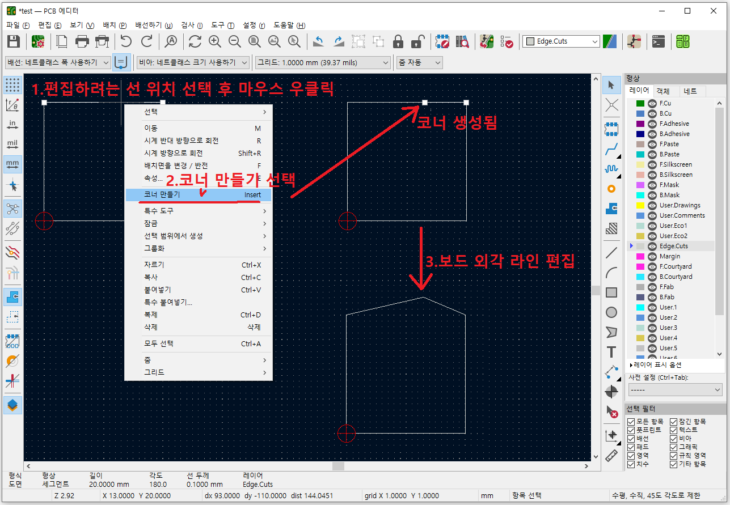Choose 모두 선택 in context menu
The height and width of the screenshot is (505, 730).
click(199, 343)
